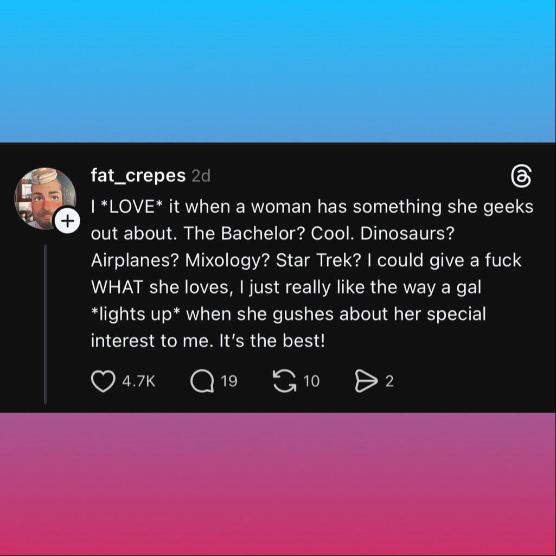Show who liked via 4.7K count

[138, 382]
